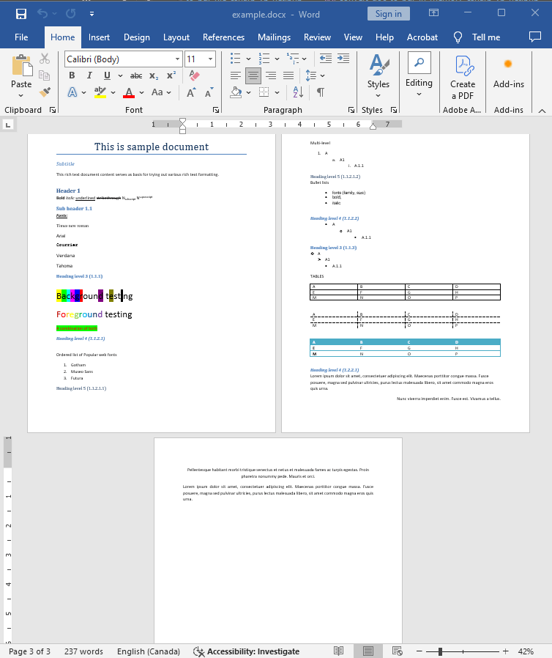Click the Redo icon
The height and width of the screenshot is (658, 552).
[70, 14]
